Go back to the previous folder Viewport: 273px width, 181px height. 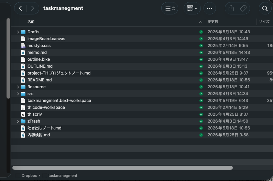[20, 8]
